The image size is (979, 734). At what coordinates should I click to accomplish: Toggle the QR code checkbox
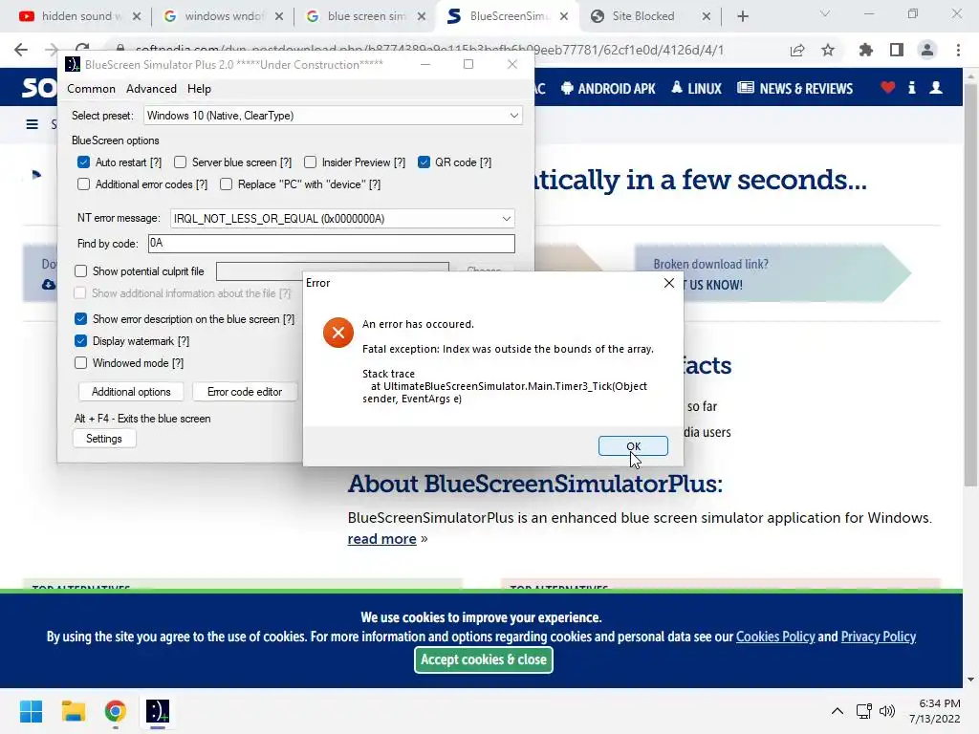pos(424,162)
